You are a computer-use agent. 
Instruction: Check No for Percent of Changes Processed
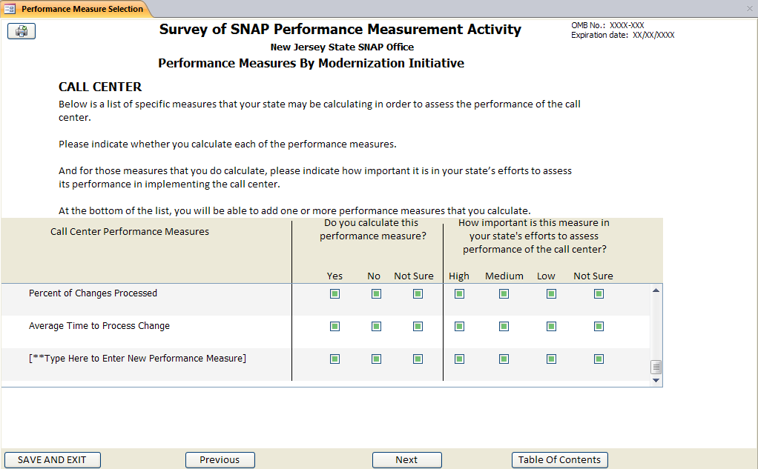(x=376, y=293)
